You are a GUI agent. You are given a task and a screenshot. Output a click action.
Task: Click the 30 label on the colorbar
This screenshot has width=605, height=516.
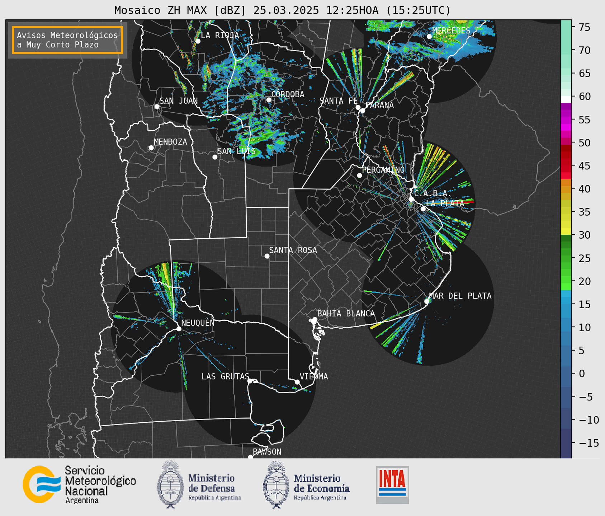(585, 235)
